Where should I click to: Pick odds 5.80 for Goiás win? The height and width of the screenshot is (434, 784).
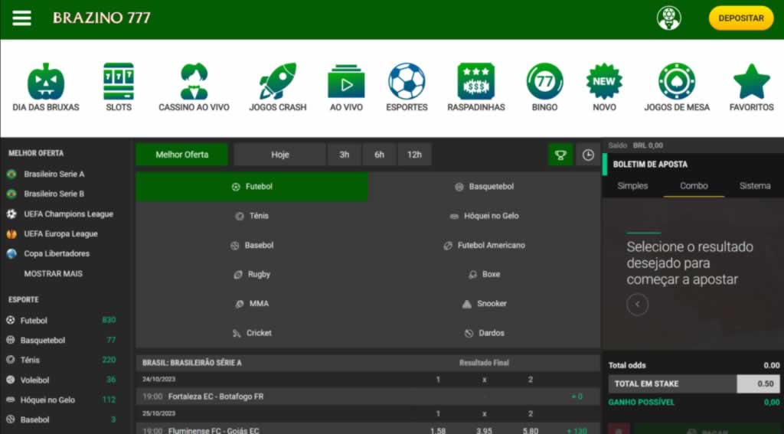530,430
